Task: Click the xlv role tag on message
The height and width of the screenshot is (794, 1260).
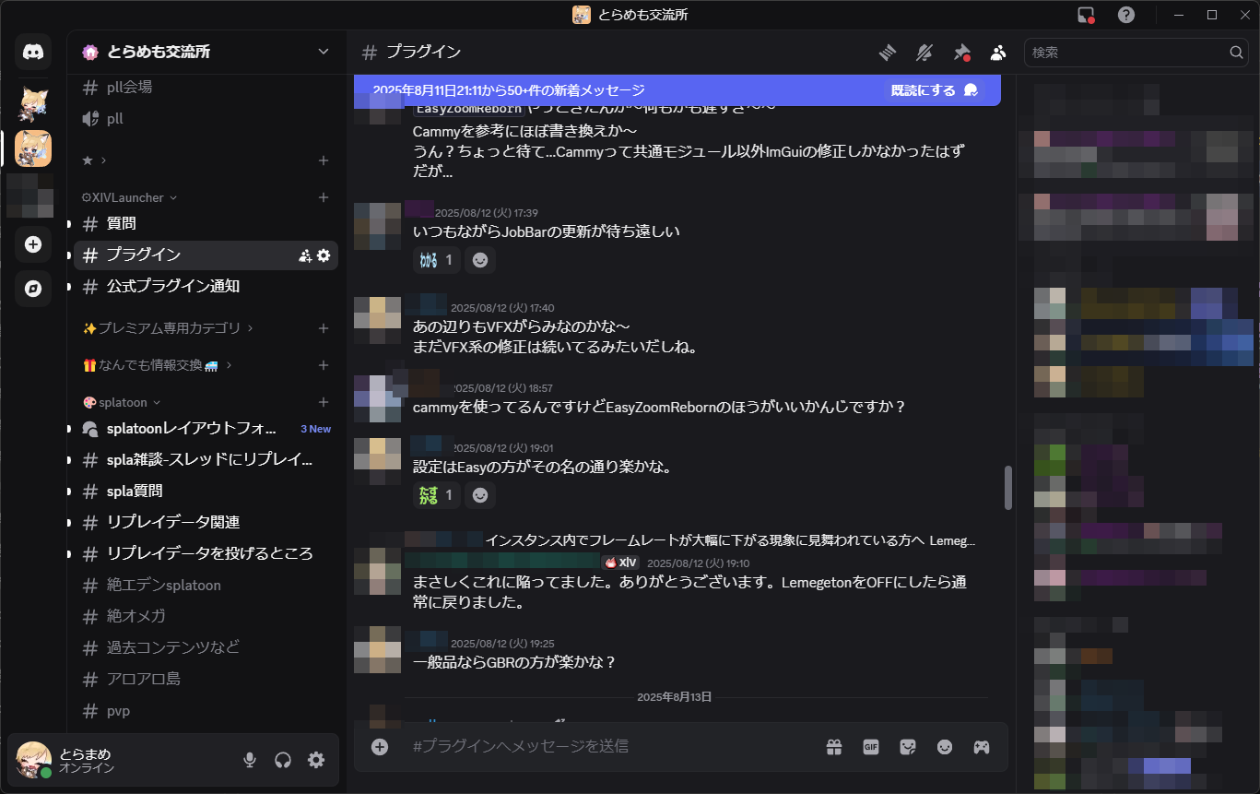Action: click(x=620, y=563)
